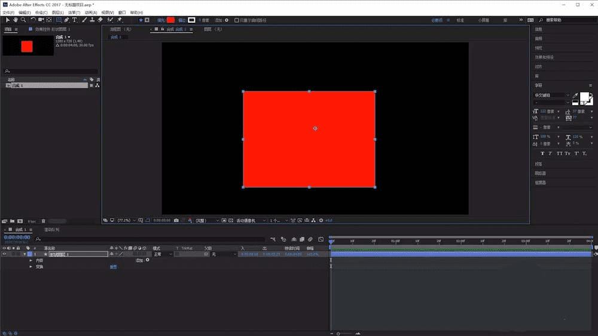Select the Zoom magnifier tool
Viewport: 598px width, 336px height.
click(23, 20)
